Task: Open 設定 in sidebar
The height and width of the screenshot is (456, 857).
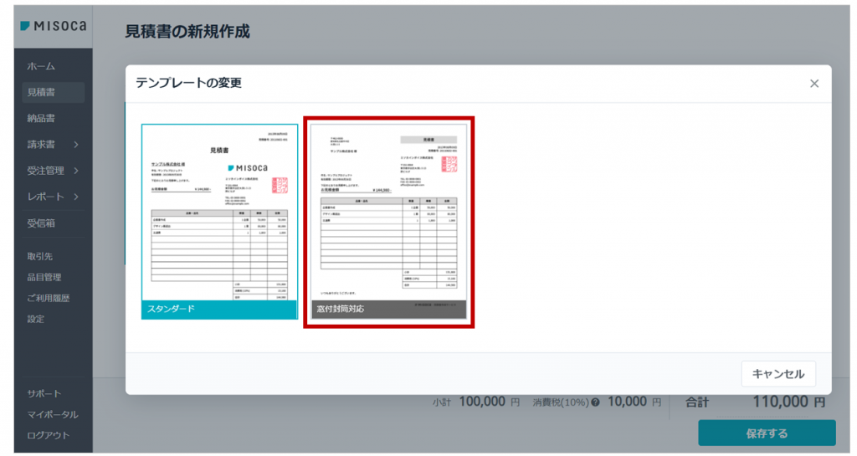Action: coord(35,319)
